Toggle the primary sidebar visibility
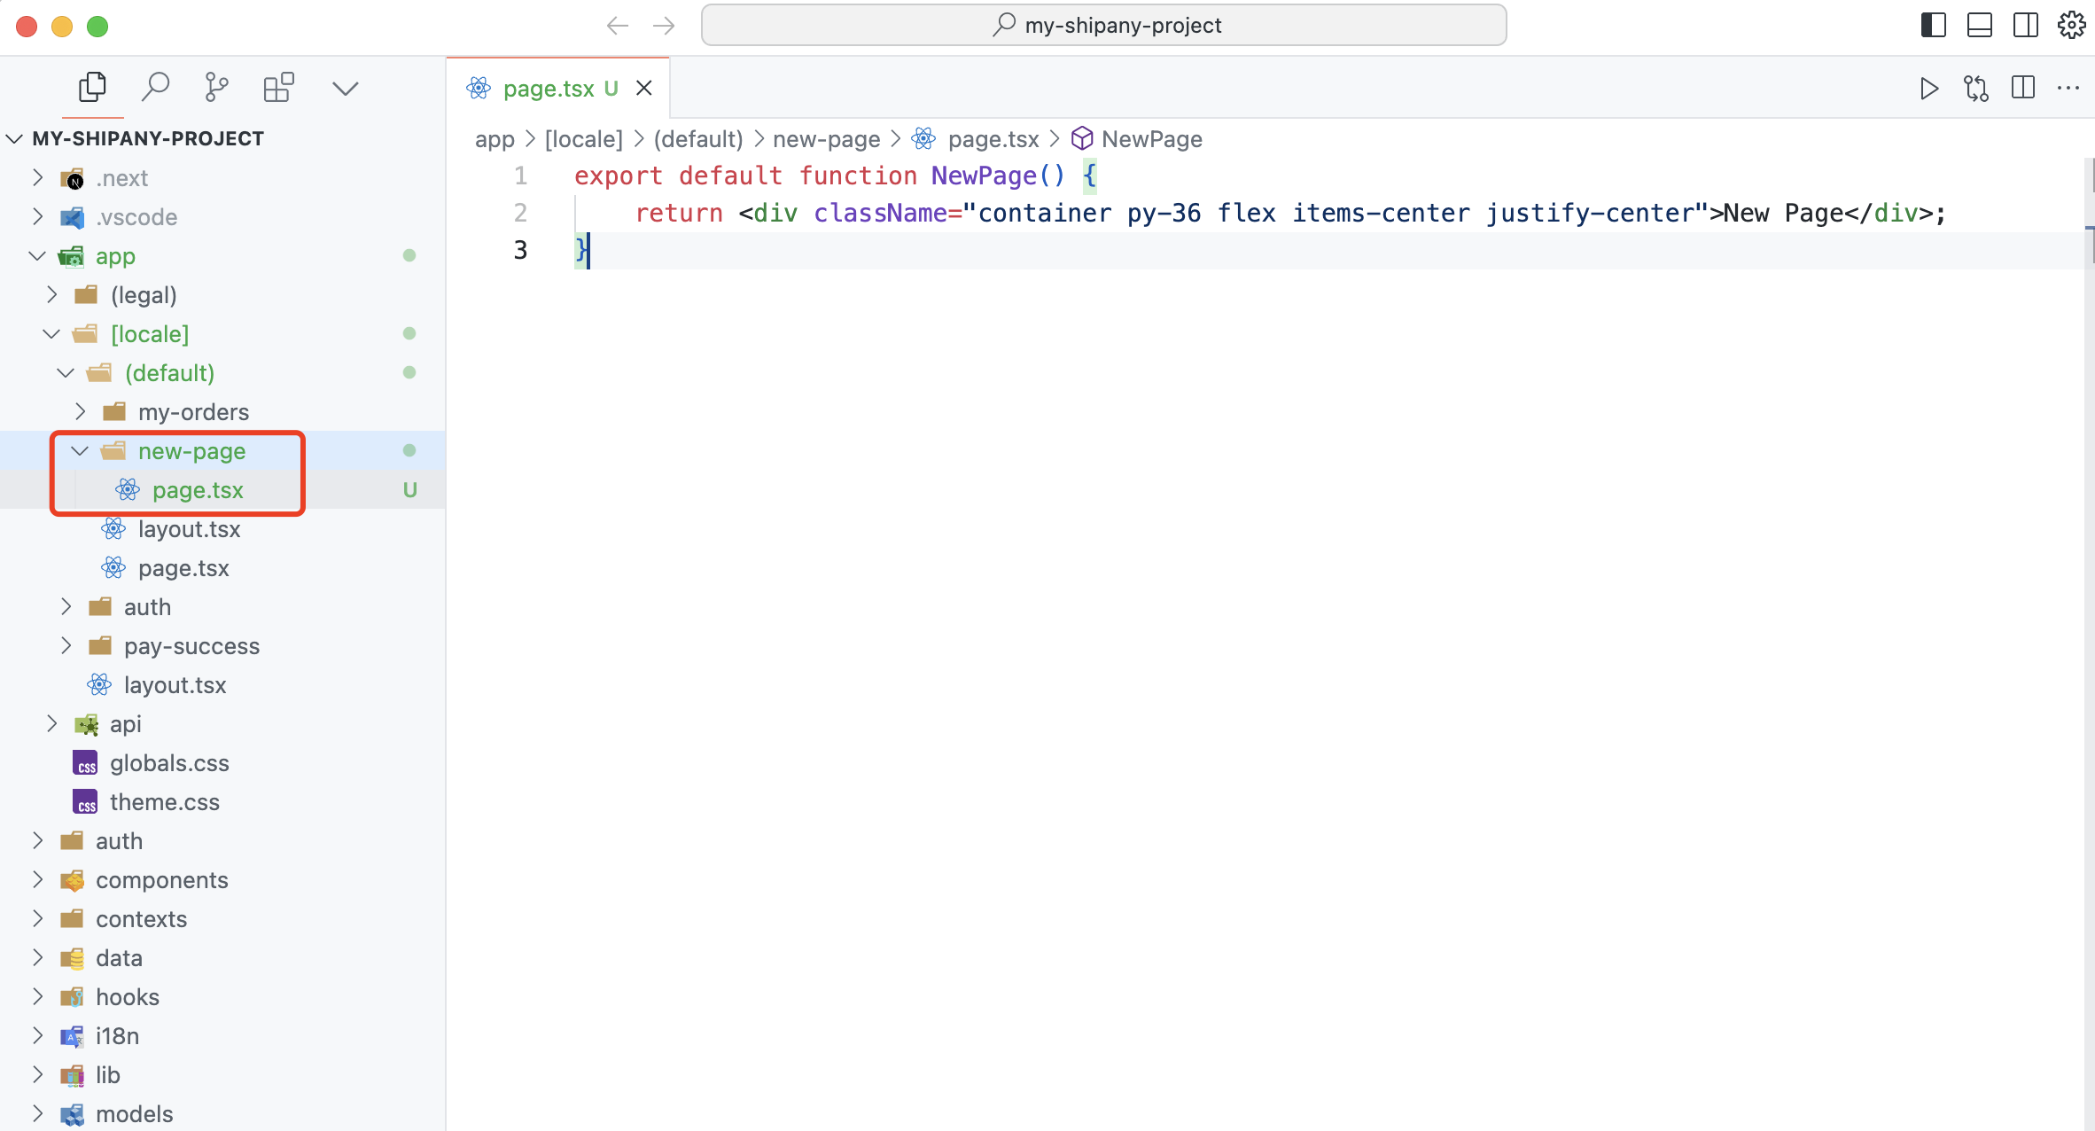The image size is (2095, 1131). pos(1933,25)
